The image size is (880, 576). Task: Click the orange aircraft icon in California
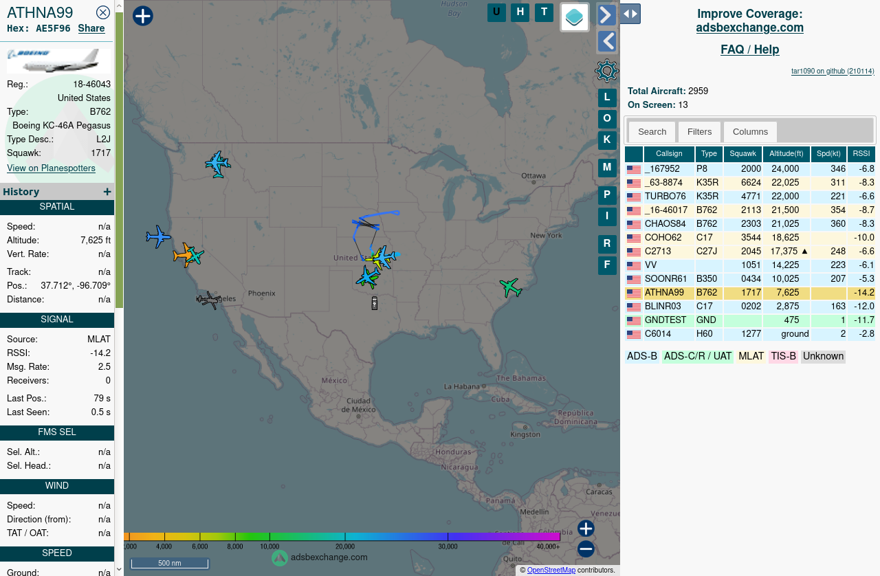[x=184, y=255]
